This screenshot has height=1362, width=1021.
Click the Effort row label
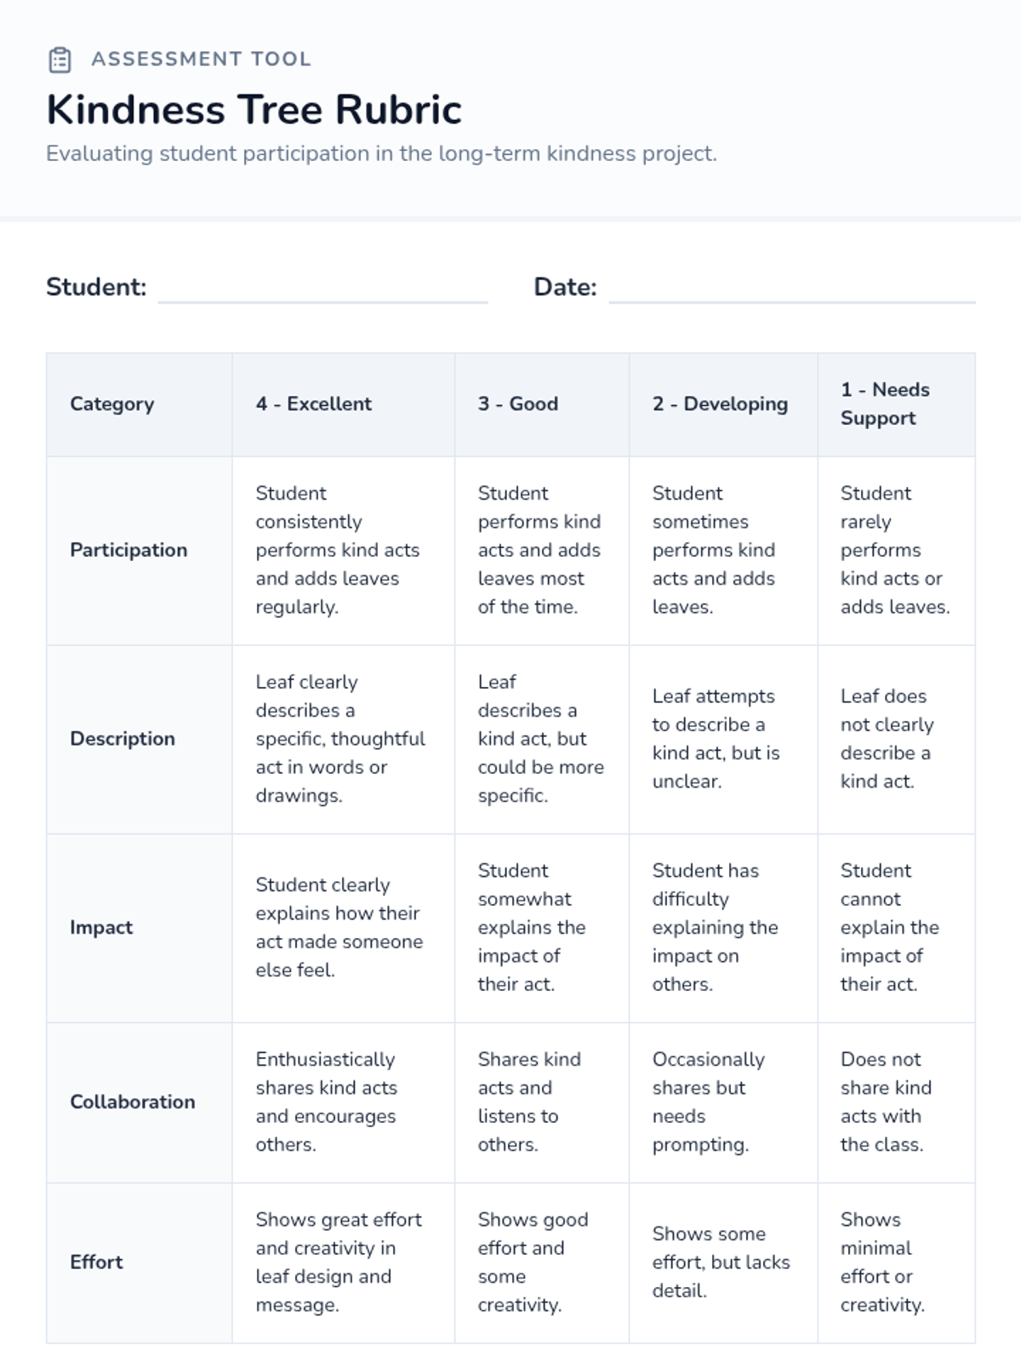tap(96, 1262)
